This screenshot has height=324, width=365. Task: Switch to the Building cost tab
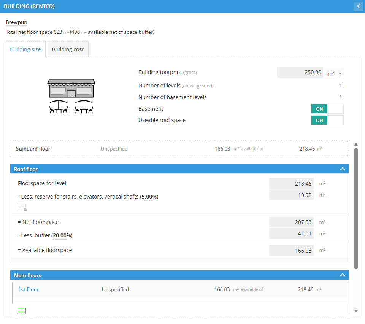coord(68,49)
